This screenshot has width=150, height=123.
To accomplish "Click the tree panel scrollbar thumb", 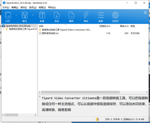I will click(11, 115).
